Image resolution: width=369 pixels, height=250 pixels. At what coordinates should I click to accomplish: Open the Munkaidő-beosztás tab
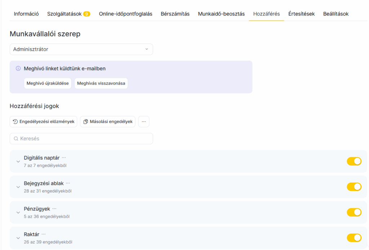click(221, 14)
